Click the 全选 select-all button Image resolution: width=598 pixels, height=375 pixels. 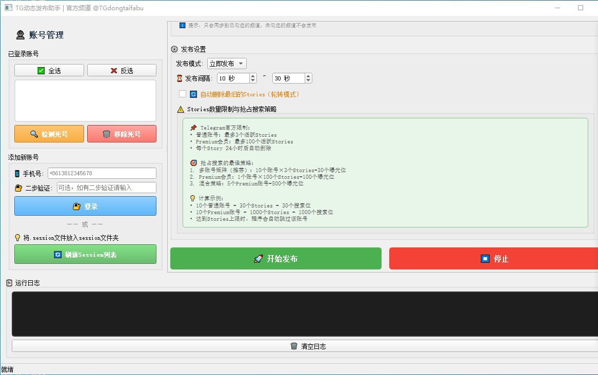[x=49, y=71]
